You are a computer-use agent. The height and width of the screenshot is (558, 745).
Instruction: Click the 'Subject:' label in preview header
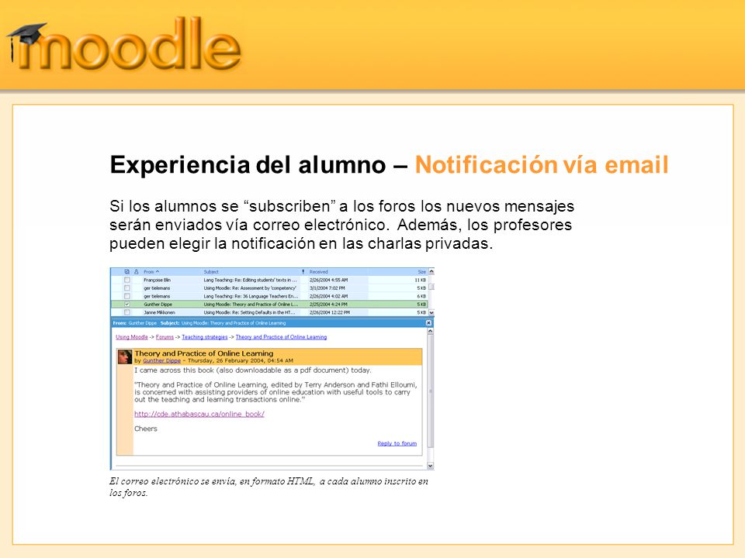coord(170,322)
